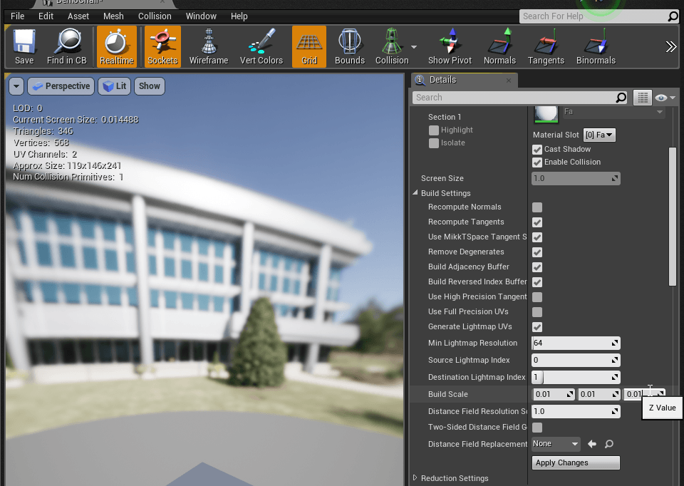
Task: Click the Save toolbar icon
Action: coord(24,47)
